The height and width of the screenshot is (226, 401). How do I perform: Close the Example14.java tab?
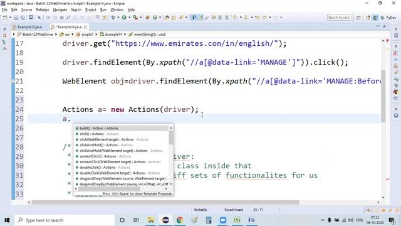pos(85,27)
